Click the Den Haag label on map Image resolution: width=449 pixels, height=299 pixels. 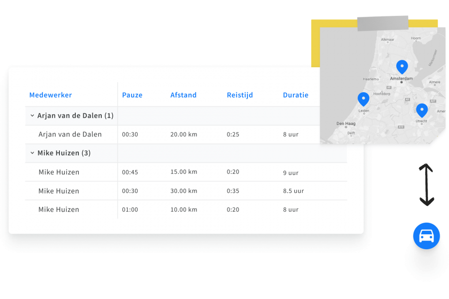(x=345, y=124)
